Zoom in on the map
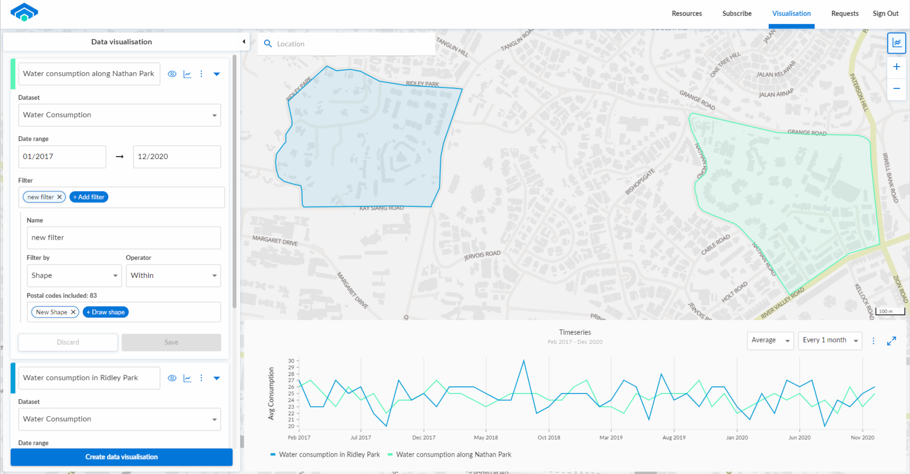The image size is (910, 474). (x=896, y=67)
